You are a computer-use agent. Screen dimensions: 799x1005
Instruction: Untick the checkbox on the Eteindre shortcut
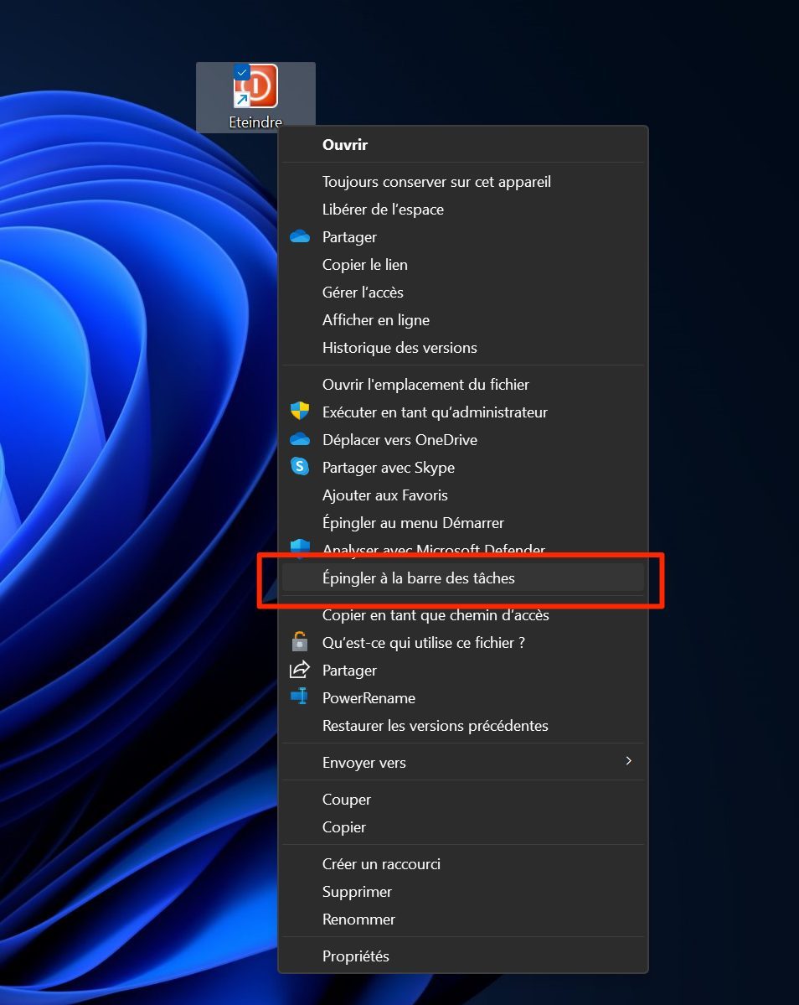(241, 72)
